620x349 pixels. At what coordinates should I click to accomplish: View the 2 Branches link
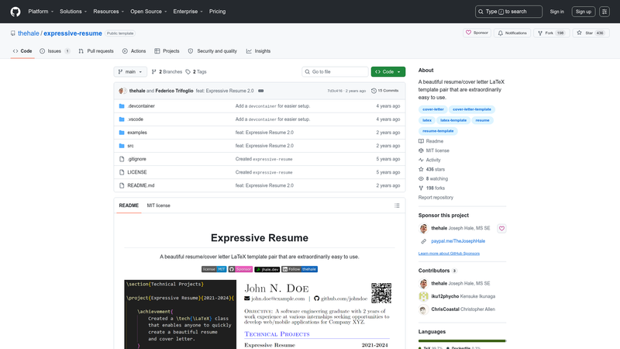coord(167,71)
